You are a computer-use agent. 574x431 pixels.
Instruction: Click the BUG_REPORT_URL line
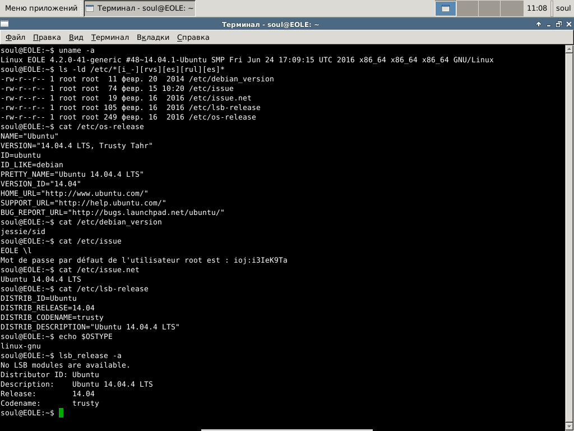tap(112, 212)
